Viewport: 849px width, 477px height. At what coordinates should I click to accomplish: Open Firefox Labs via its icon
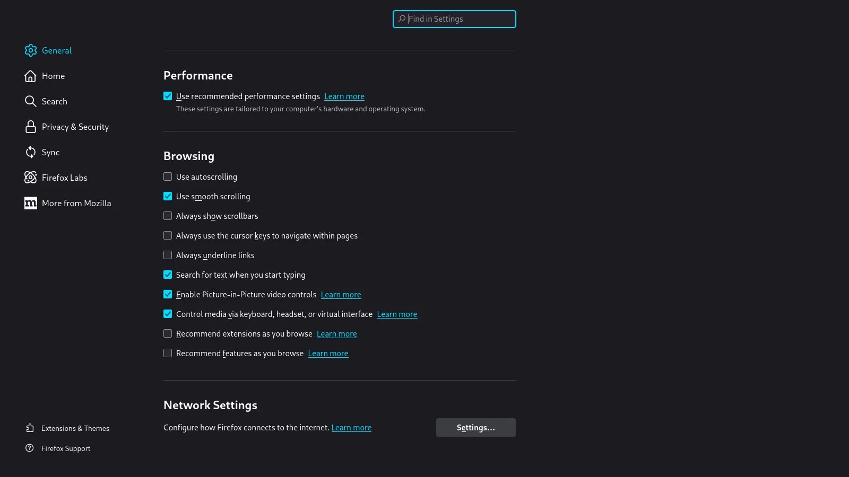pyautogui.click(x=31, y=178)
